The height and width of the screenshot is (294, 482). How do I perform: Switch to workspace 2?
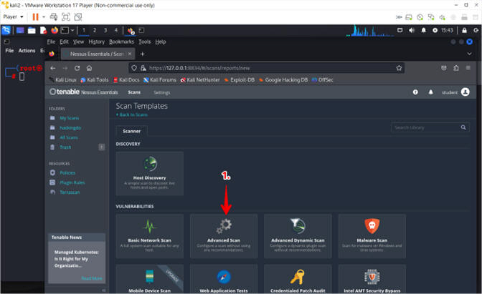pos(95,30)
